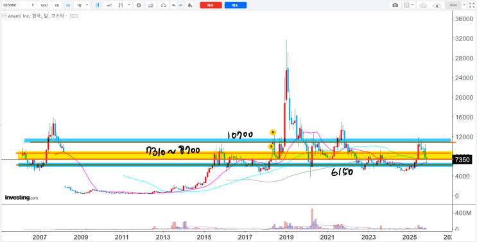Collapse the Ananti Inc legend box
The image size is (477, 242).
coord(4,16)
